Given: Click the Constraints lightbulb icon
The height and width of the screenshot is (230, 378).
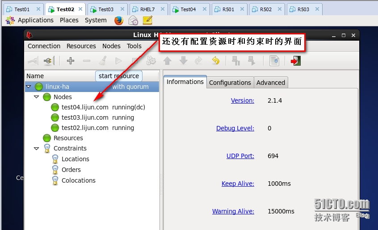Looking at the screenshot, I should [47, 148].
